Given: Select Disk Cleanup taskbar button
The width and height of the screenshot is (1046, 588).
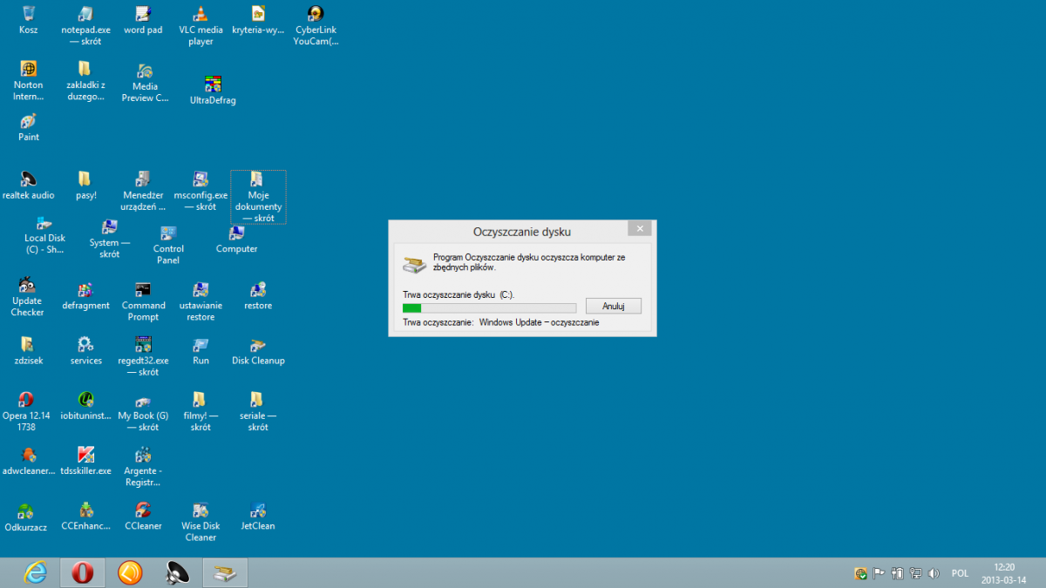Looking at the screenshot, I should click(226, 573).
